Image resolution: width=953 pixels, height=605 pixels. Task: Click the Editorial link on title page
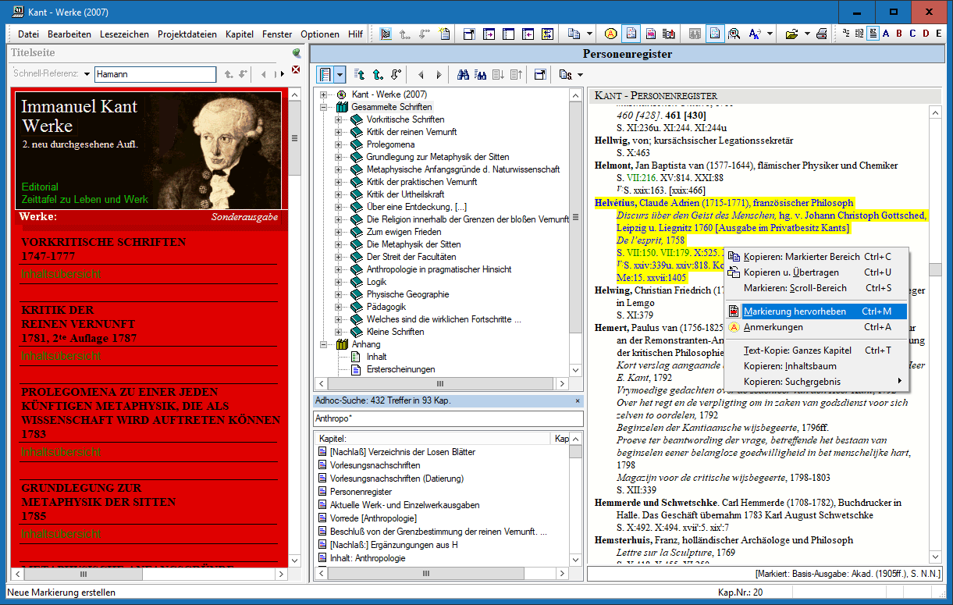40,187
